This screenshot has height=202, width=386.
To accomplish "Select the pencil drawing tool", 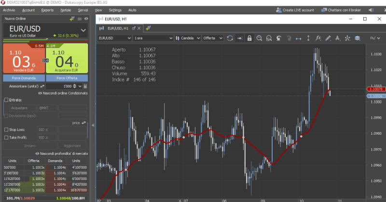I will 328,38.
